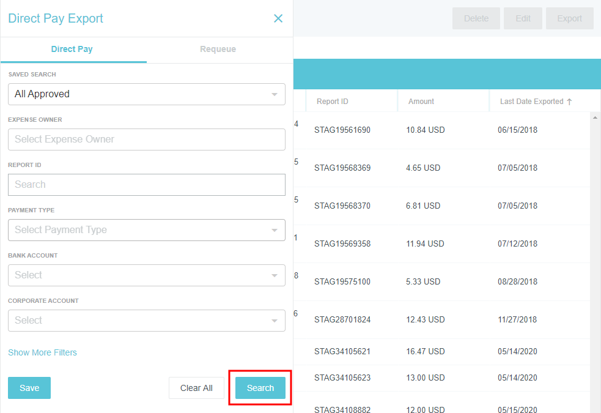Image resolution: width=601 pixels, height=413 pixels.
Task: Click the Edit button at top
Action: click(x=523, y=18)
